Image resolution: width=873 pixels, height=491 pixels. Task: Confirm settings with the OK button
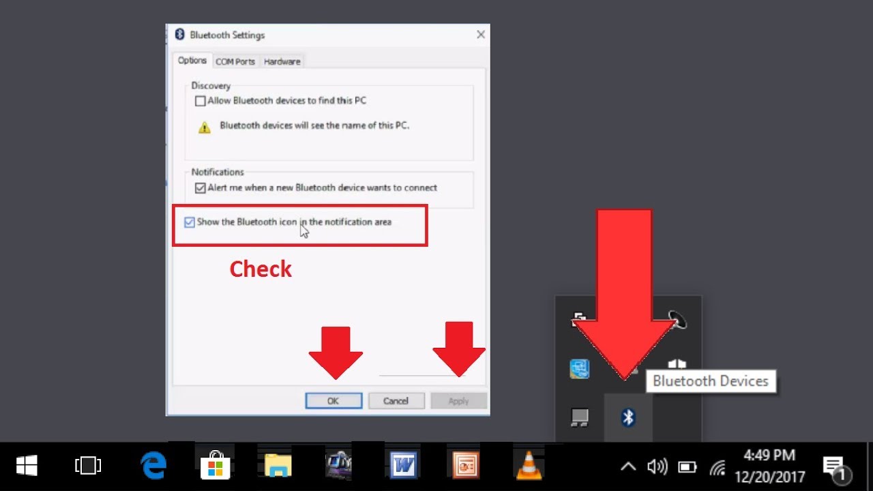pyautogui.click(x=334, y=400)
